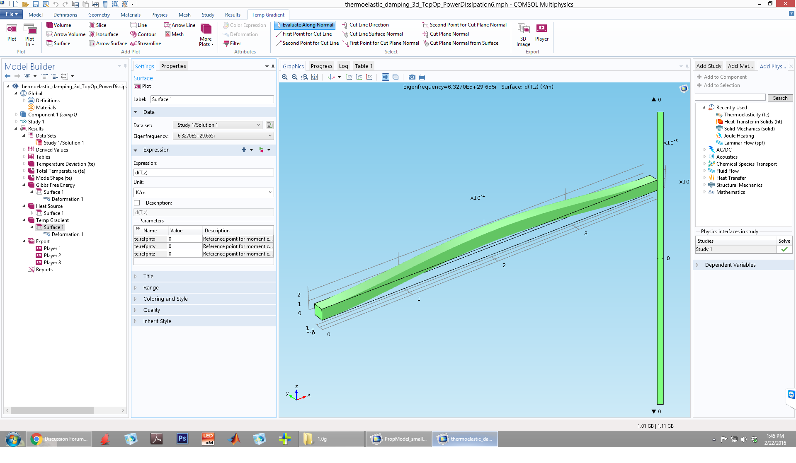This screenshot has height=463, width=796.
Task: Click the graphics snapshot camera icon
Action: [412, 77]
